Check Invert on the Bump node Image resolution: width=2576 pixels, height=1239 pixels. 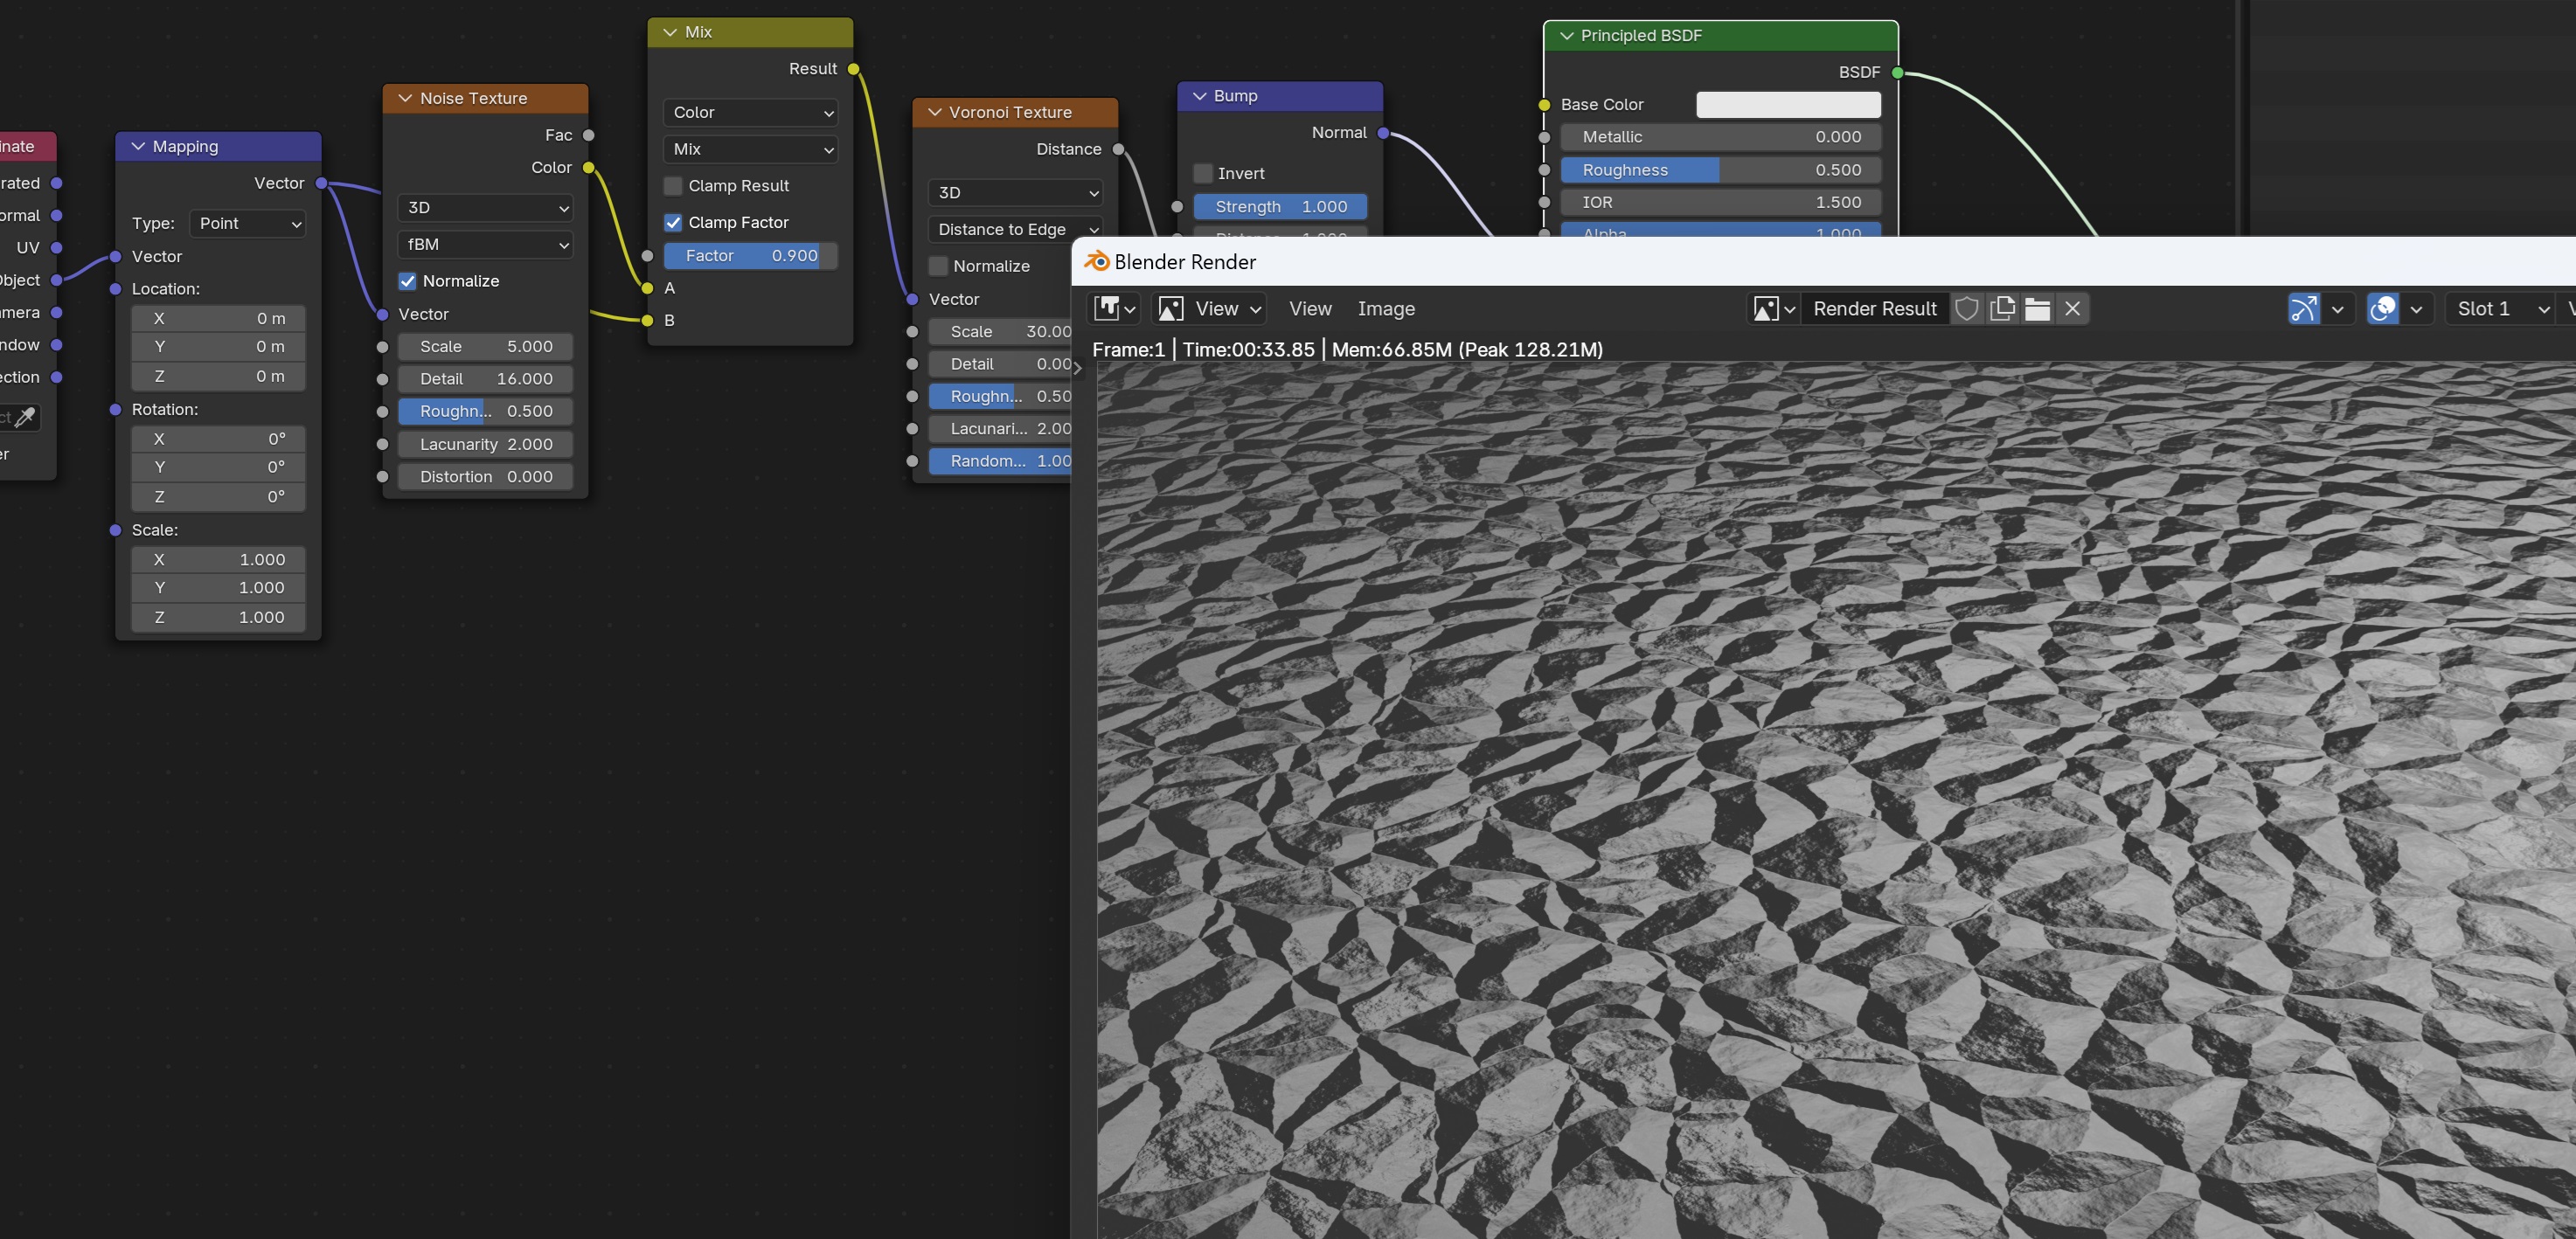pos(1203,174)
